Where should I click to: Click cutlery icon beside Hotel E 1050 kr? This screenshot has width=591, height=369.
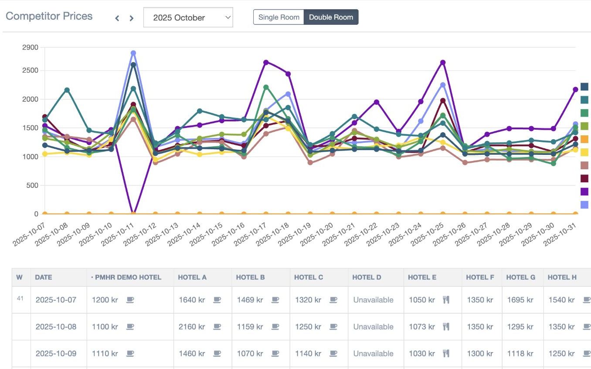click(x=446, y=300)
